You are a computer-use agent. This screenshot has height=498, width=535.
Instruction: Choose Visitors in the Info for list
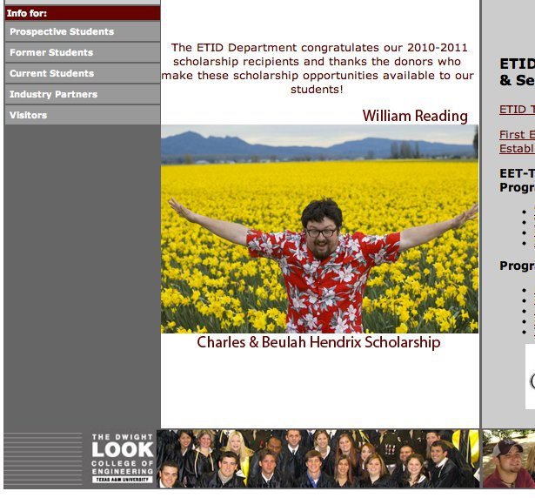83,115
